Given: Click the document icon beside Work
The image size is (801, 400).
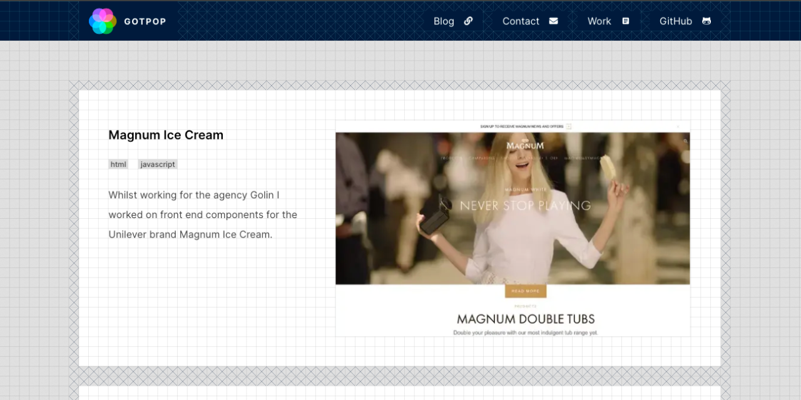Looking at the screenshot, I should pyautogui.click(x=625, y=21).
